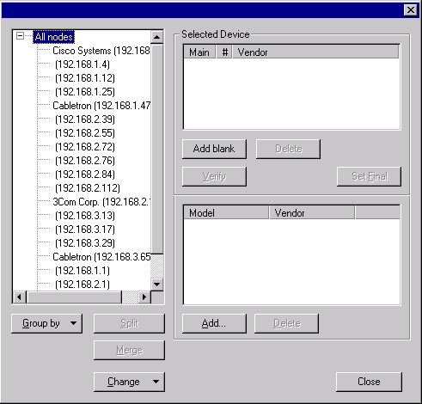Select node (192.168.3.29)
The width and height of the screenshot is (422, 404).
click(85, 243)
